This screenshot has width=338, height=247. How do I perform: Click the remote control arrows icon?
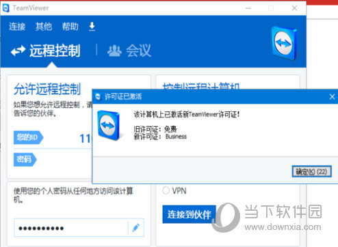point(18,50)
